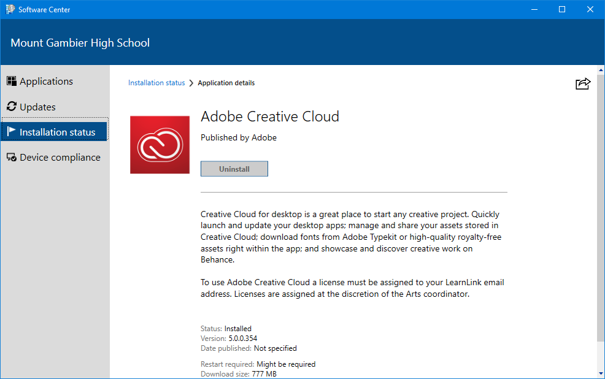Screen dimensions: 605x379
Task: Click the Device compliance icon
Action: (x=12, y=158)
